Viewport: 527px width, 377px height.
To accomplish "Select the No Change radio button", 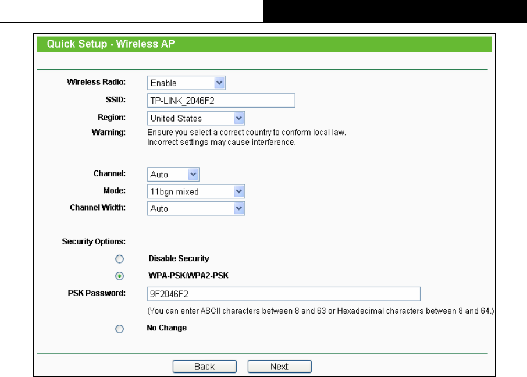I will pos(119,329).
